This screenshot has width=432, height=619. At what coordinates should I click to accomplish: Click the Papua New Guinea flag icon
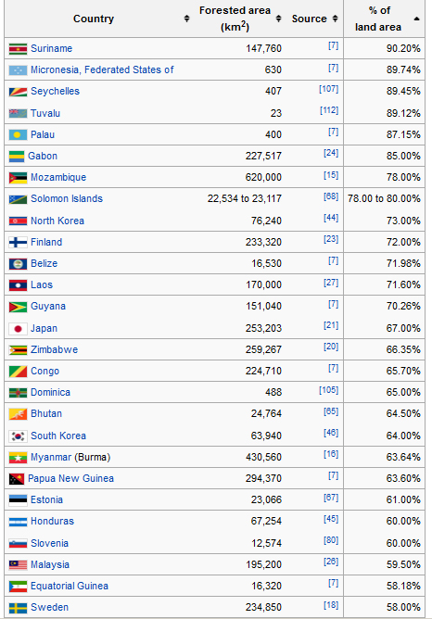[x=17, y=479]
